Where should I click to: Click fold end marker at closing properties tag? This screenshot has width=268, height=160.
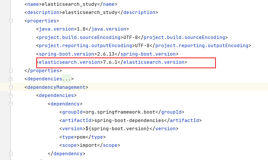point(11,71)
